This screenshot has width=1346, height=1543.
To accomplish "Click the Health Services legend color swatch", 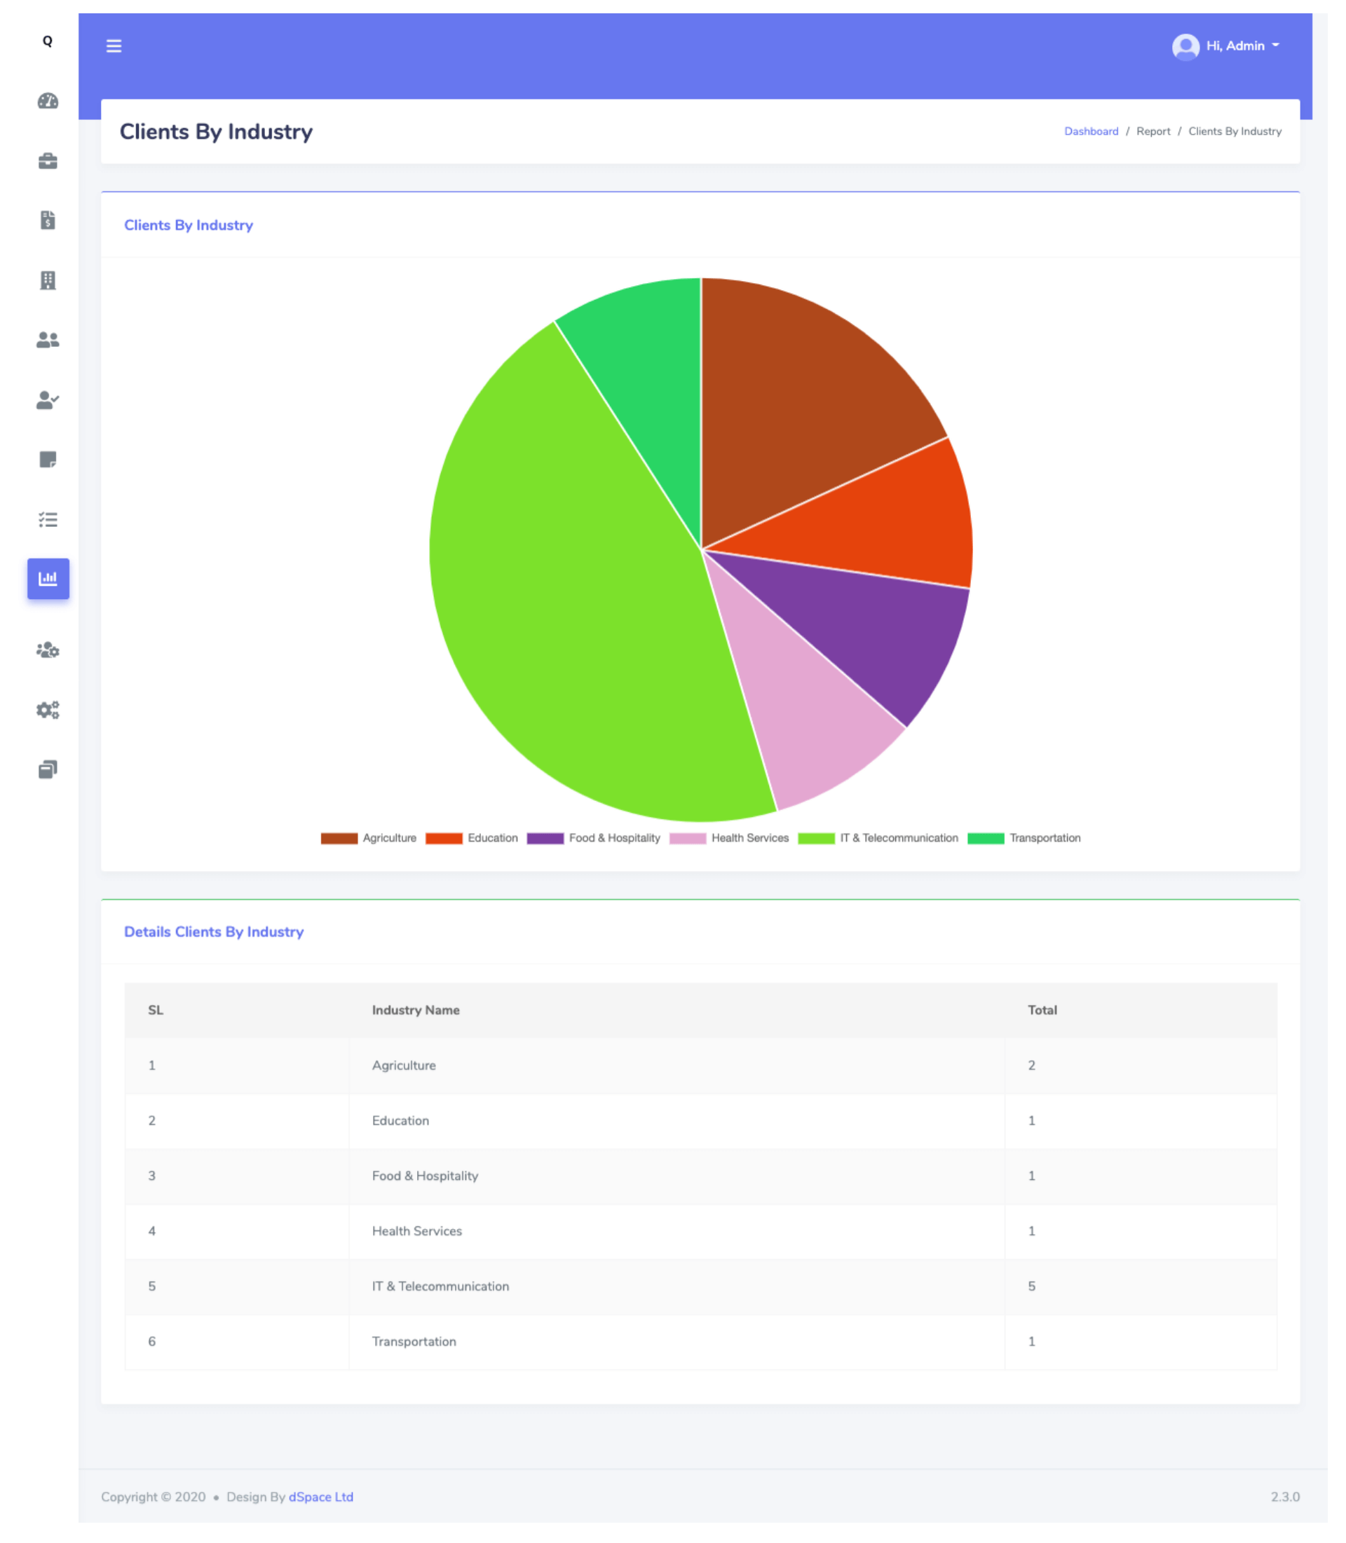I will [x=688, y=839].
